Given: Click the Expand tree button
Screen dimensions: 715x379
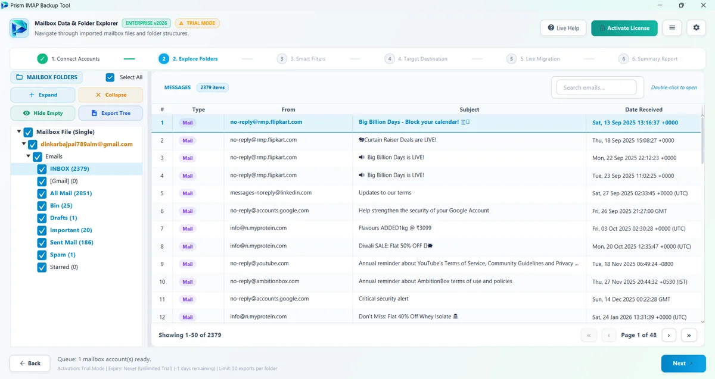Looking at the screenshot, I should pos(43,95).
